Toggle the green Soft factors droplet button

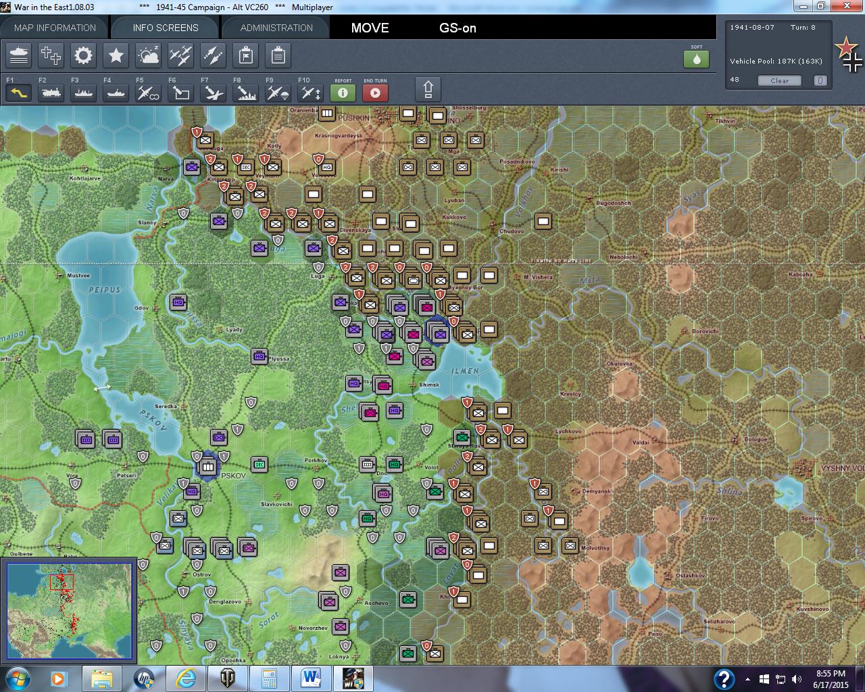696,59
